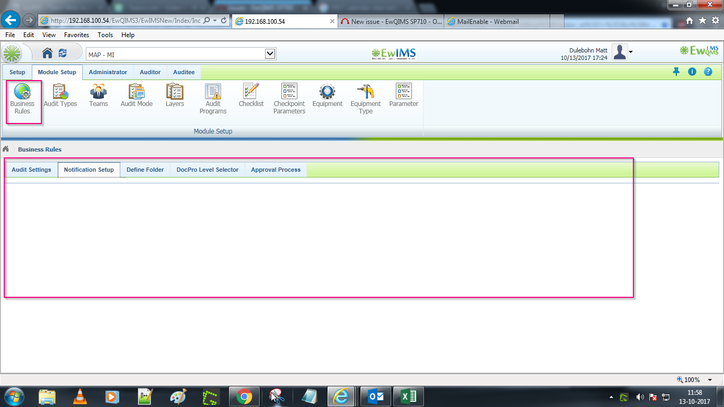Open browser tools gear icon
This screenshot has height=407, width=724.
click(x=716, y=20)
